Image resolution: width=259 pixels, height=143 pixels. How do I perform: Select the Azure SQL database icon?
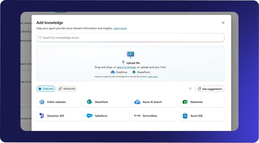[185, 116]
